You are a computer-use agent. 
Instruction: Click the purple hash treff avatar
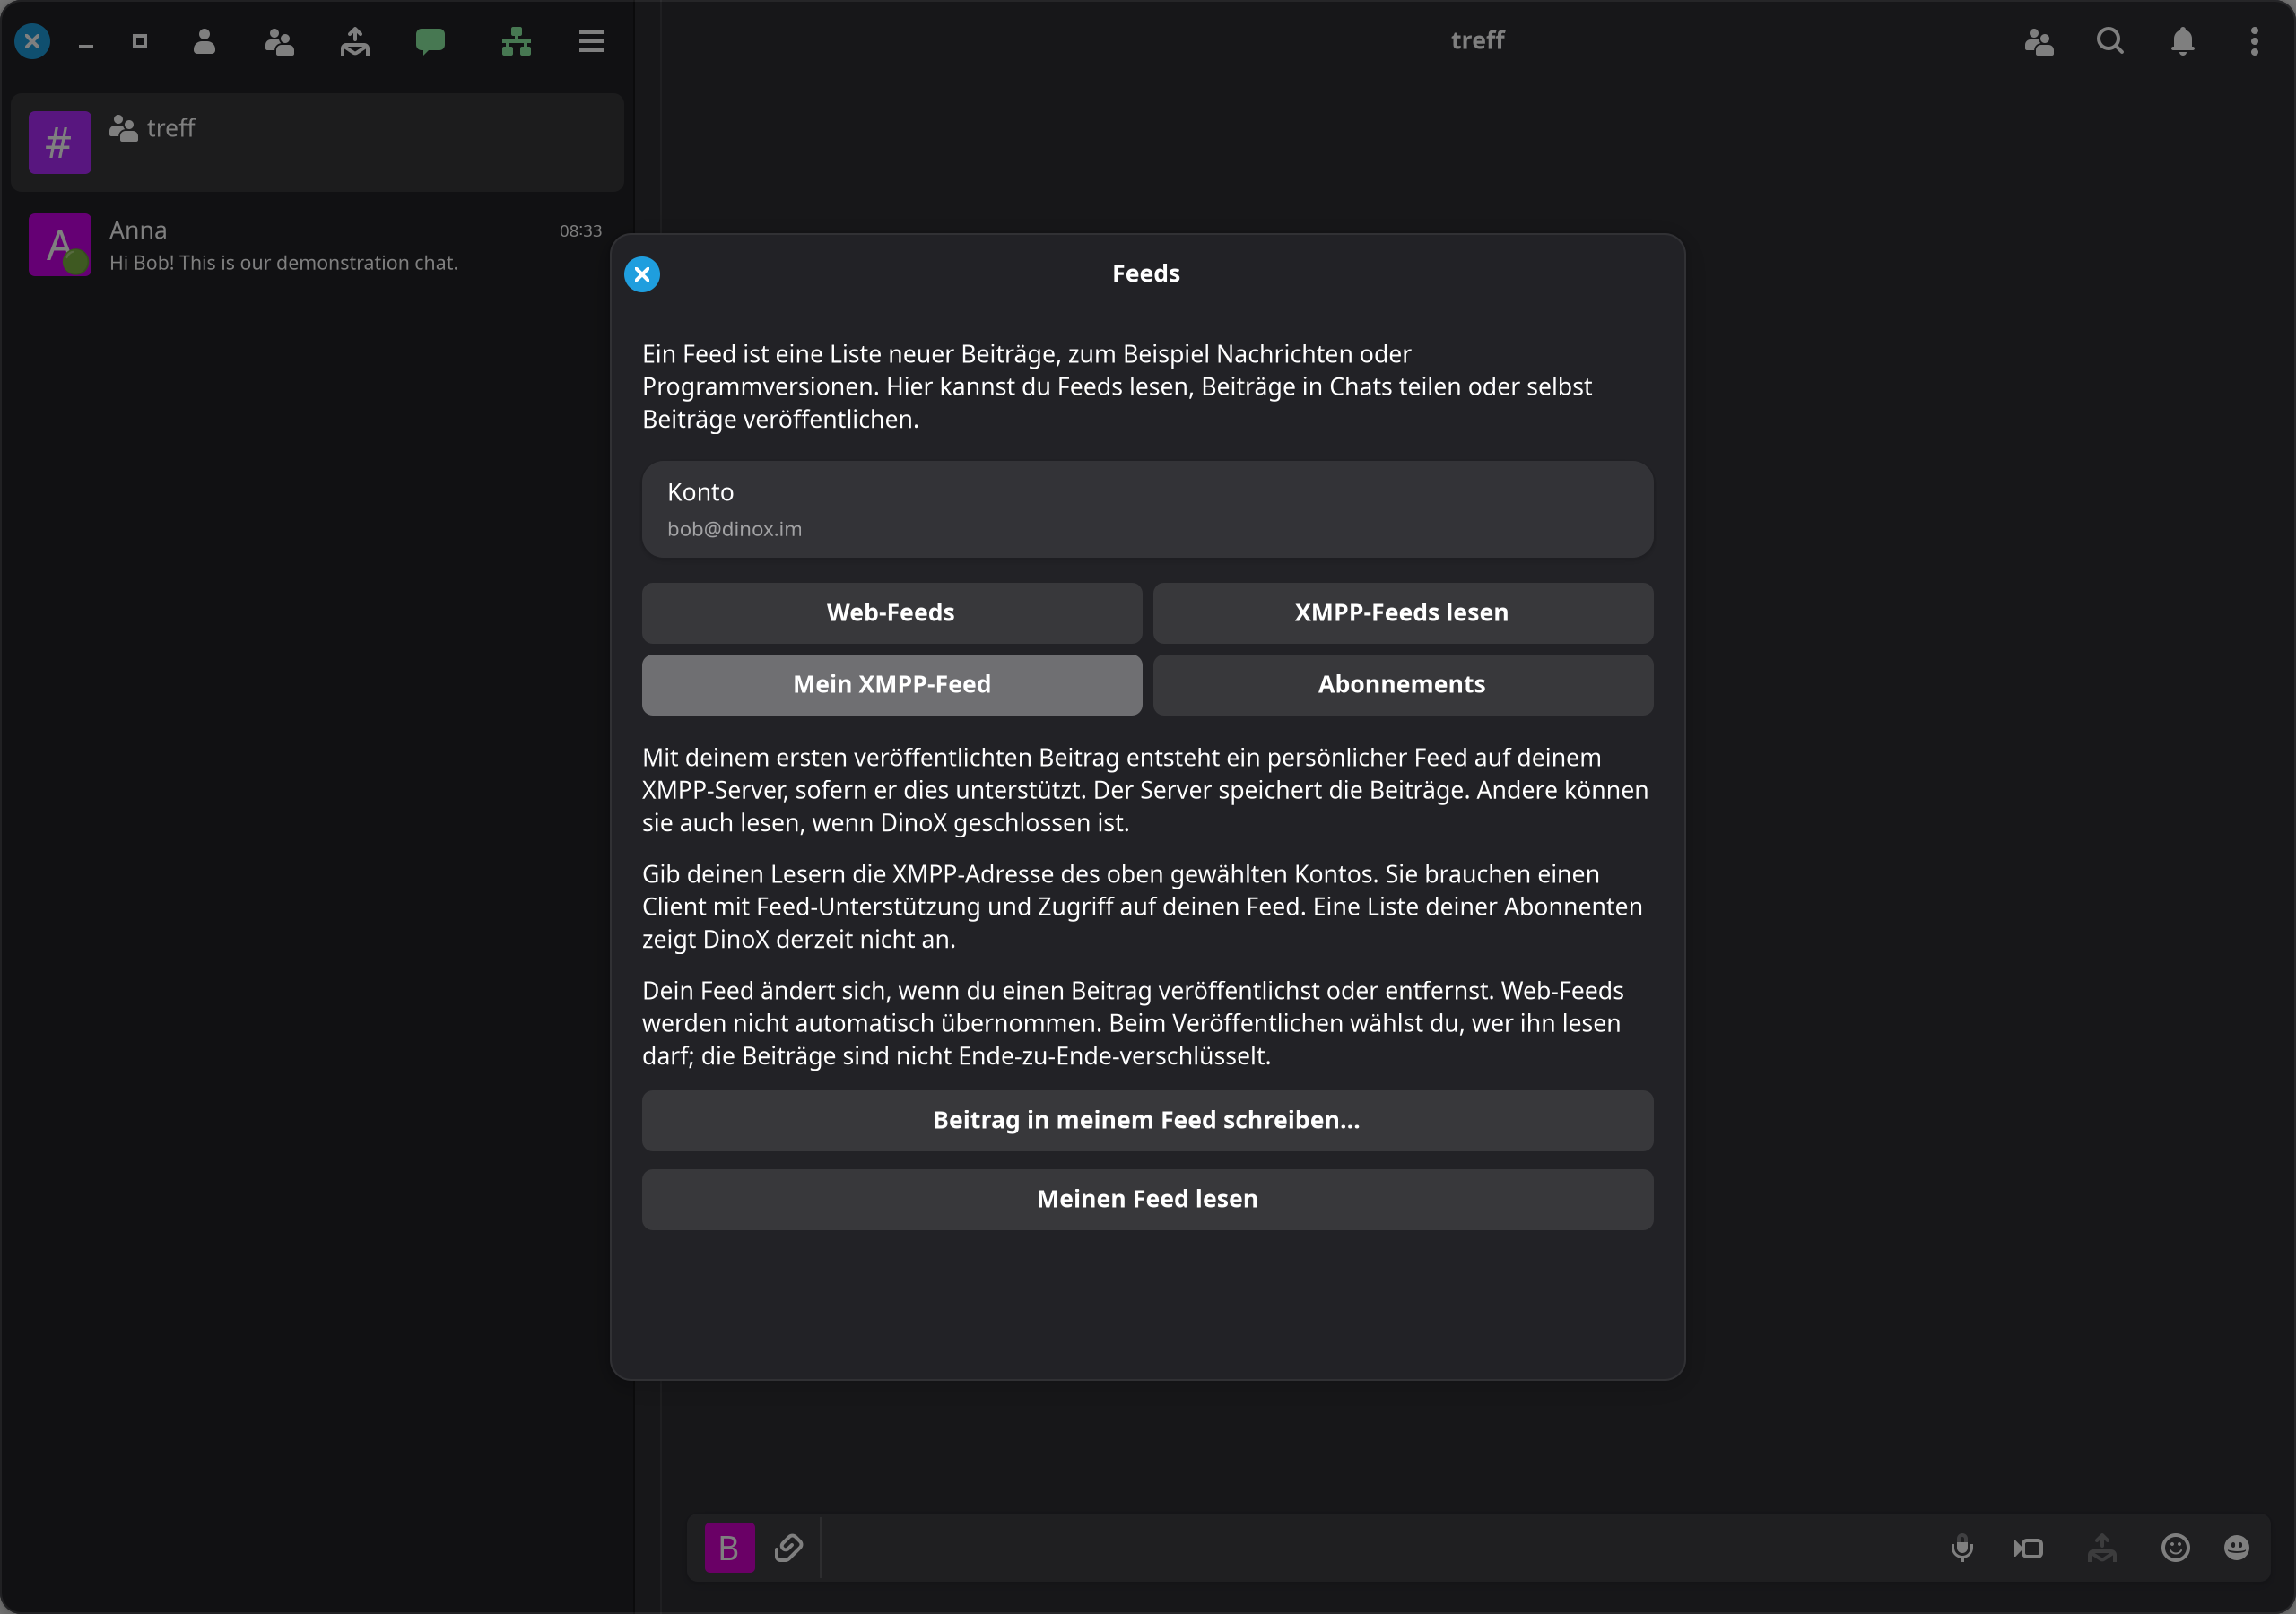[60, 143]
